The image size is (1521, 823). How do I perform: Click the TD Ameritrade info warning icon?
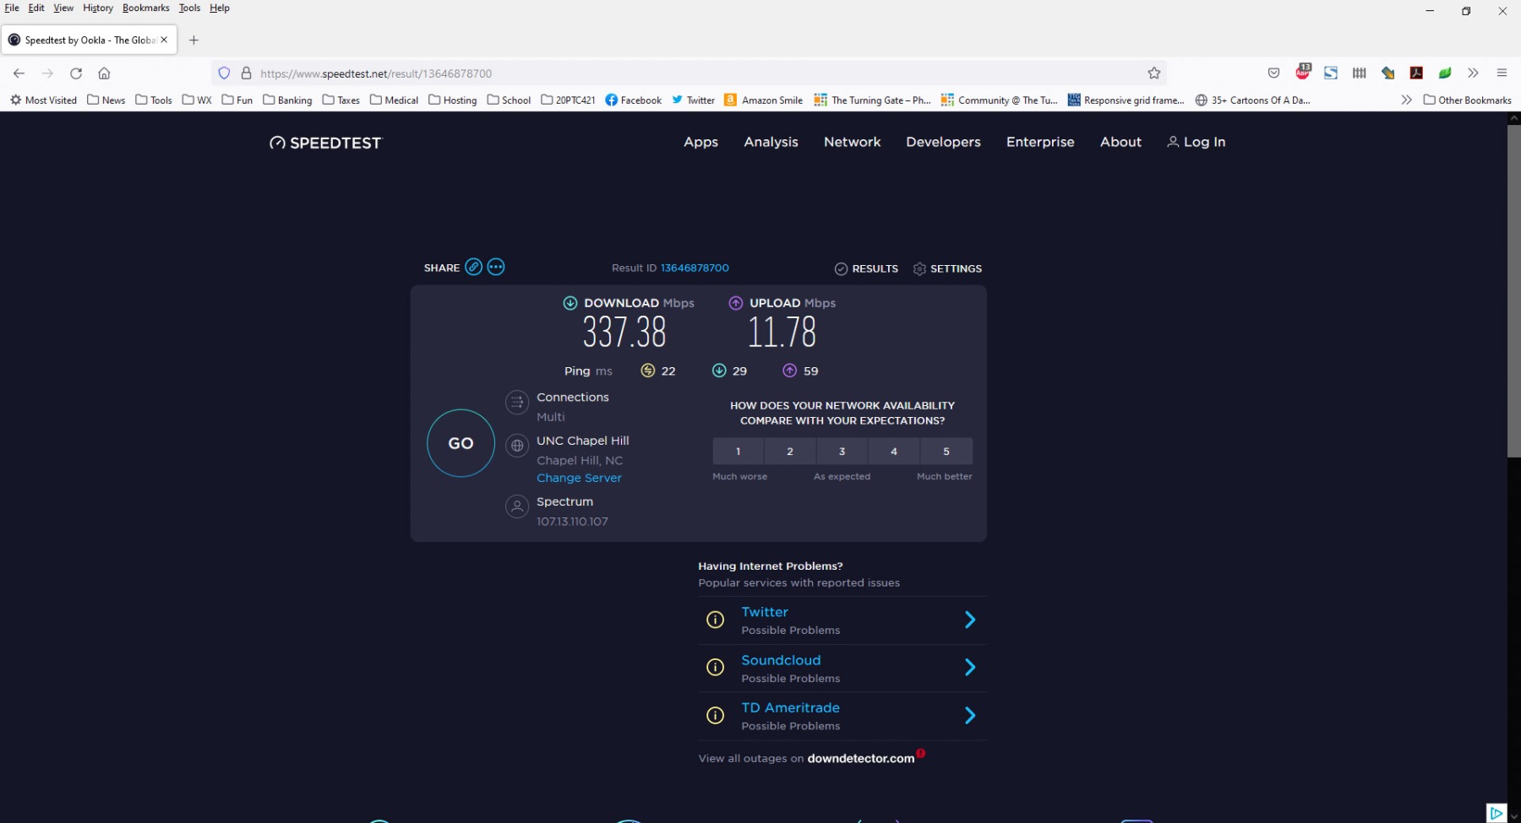pos(715,716)
